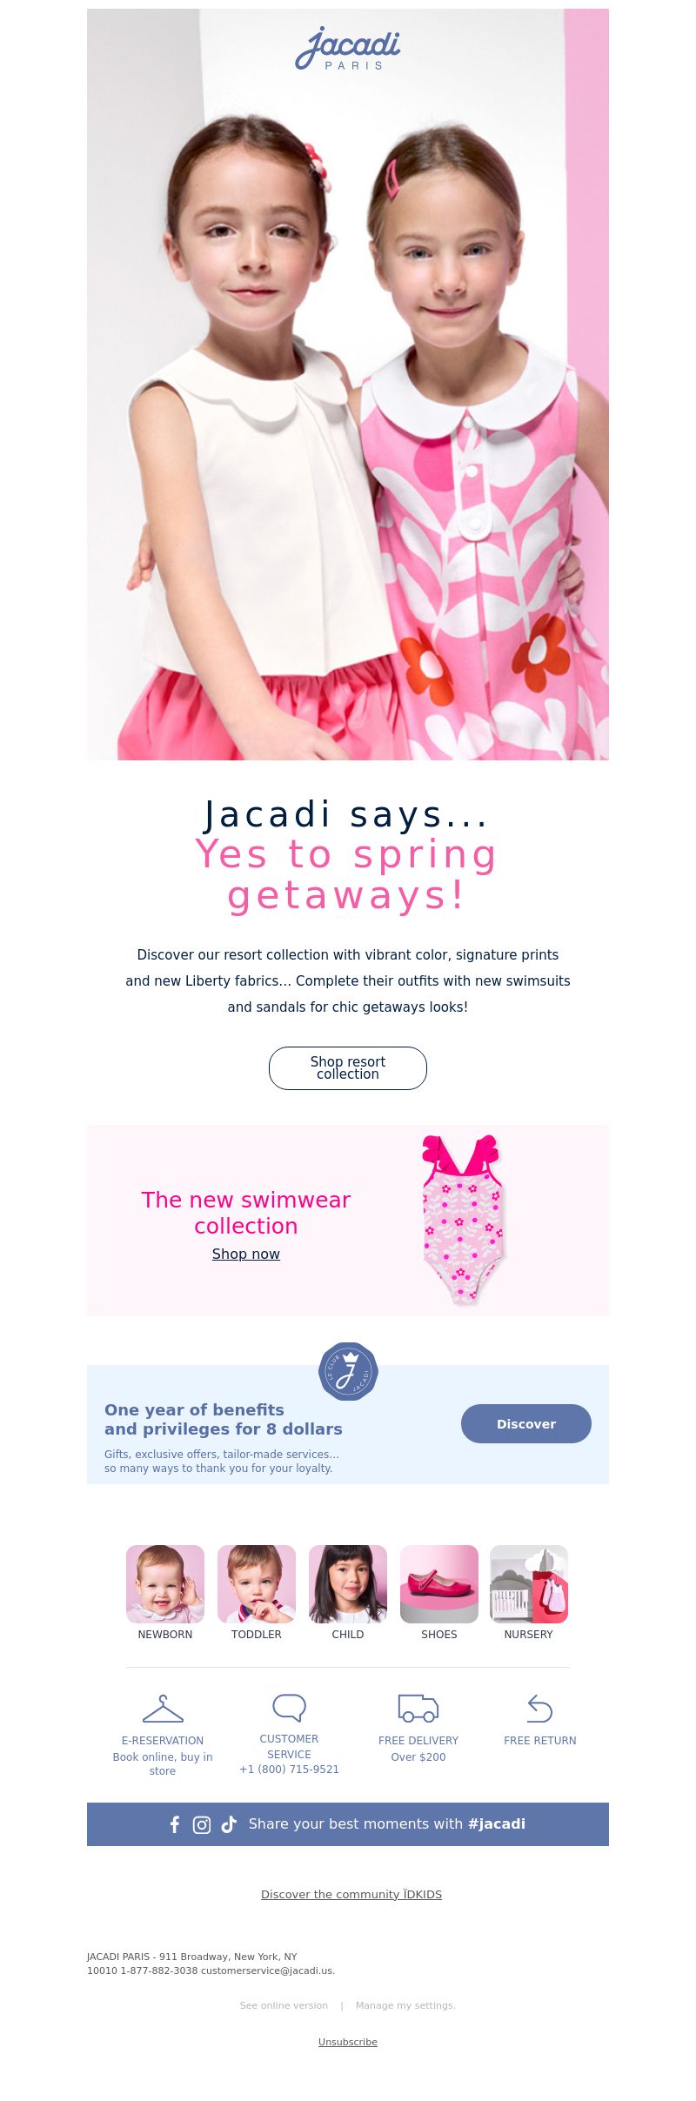Click the free return arrow icon
696x2101 pixels.
(x=540, y=1709)
